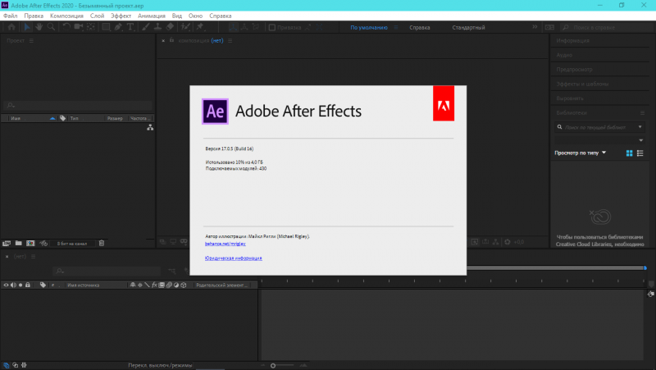
Task: Select the Hand tool
Action: 39,27
